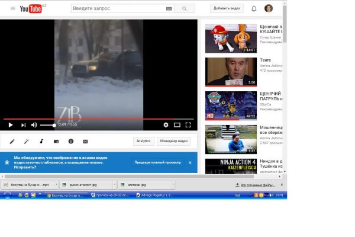Open the pencil edit video info icon
The image size is (355, 237).
pyautogui.click(x=12, y=142)
